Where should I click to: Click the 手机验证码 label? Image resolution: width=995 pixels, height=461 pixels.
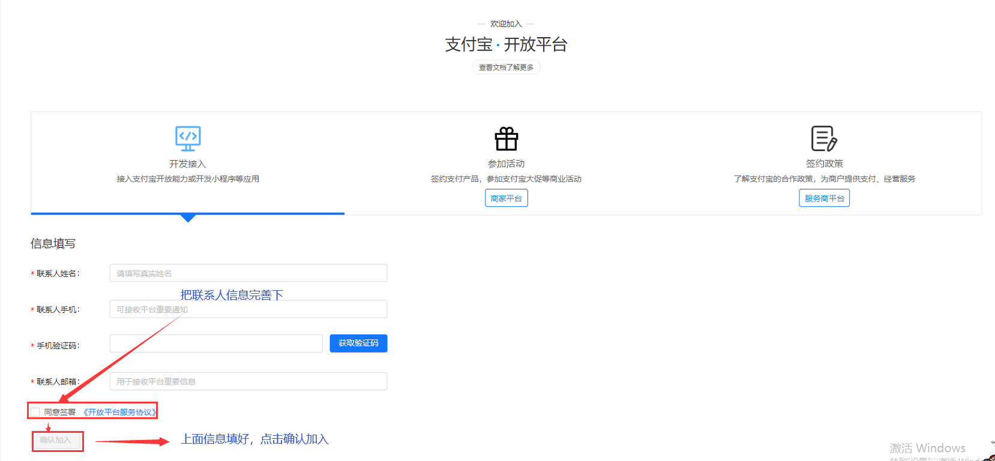[x=58, y=346]
